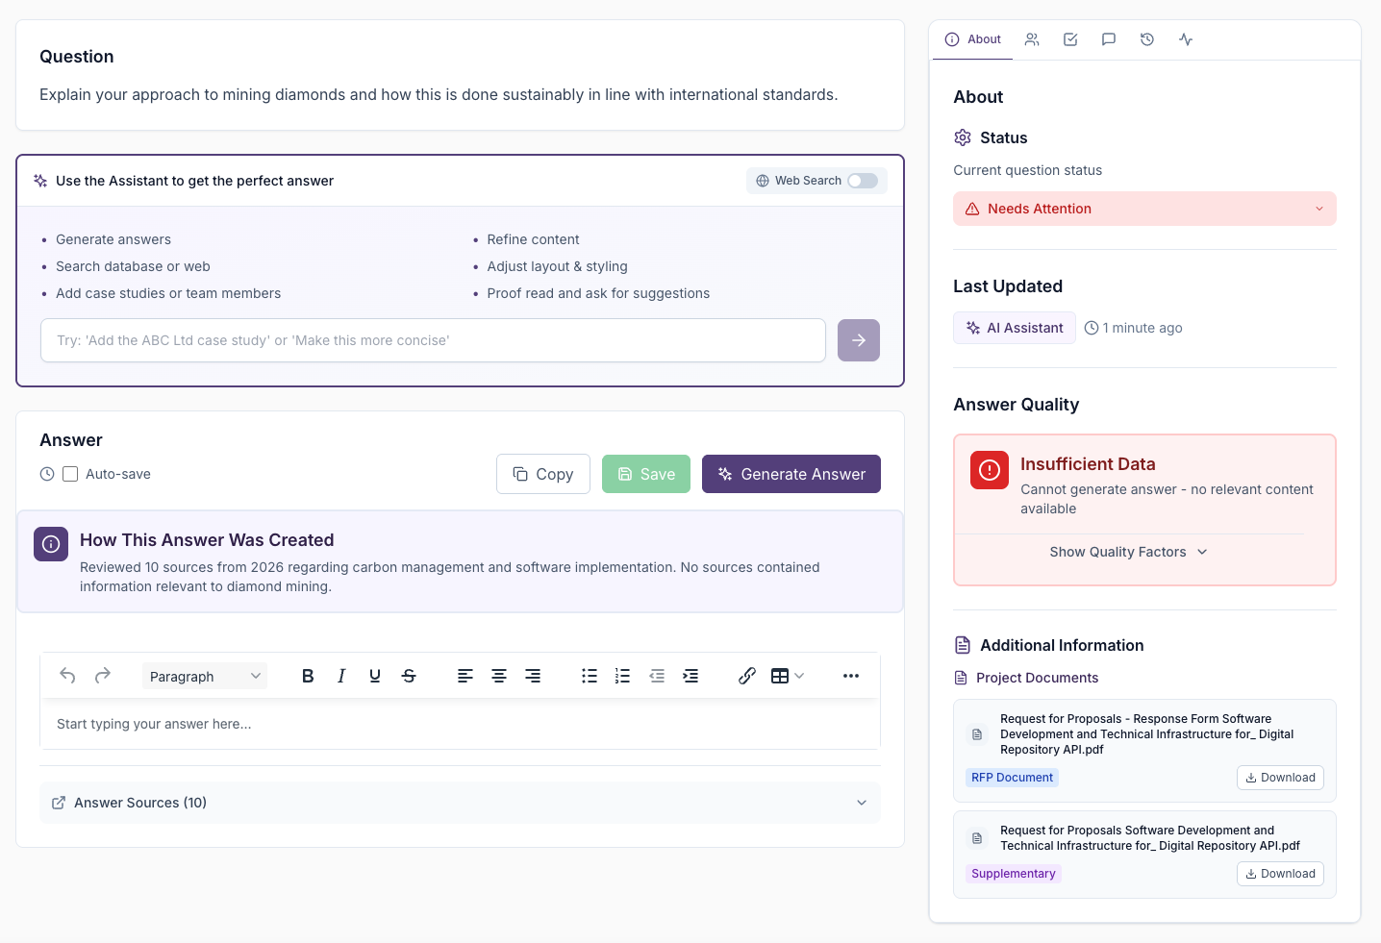Enable the Auto-save checkbox
The height and width of the screenshot is (943, 1381).
(x=70, y=474)
